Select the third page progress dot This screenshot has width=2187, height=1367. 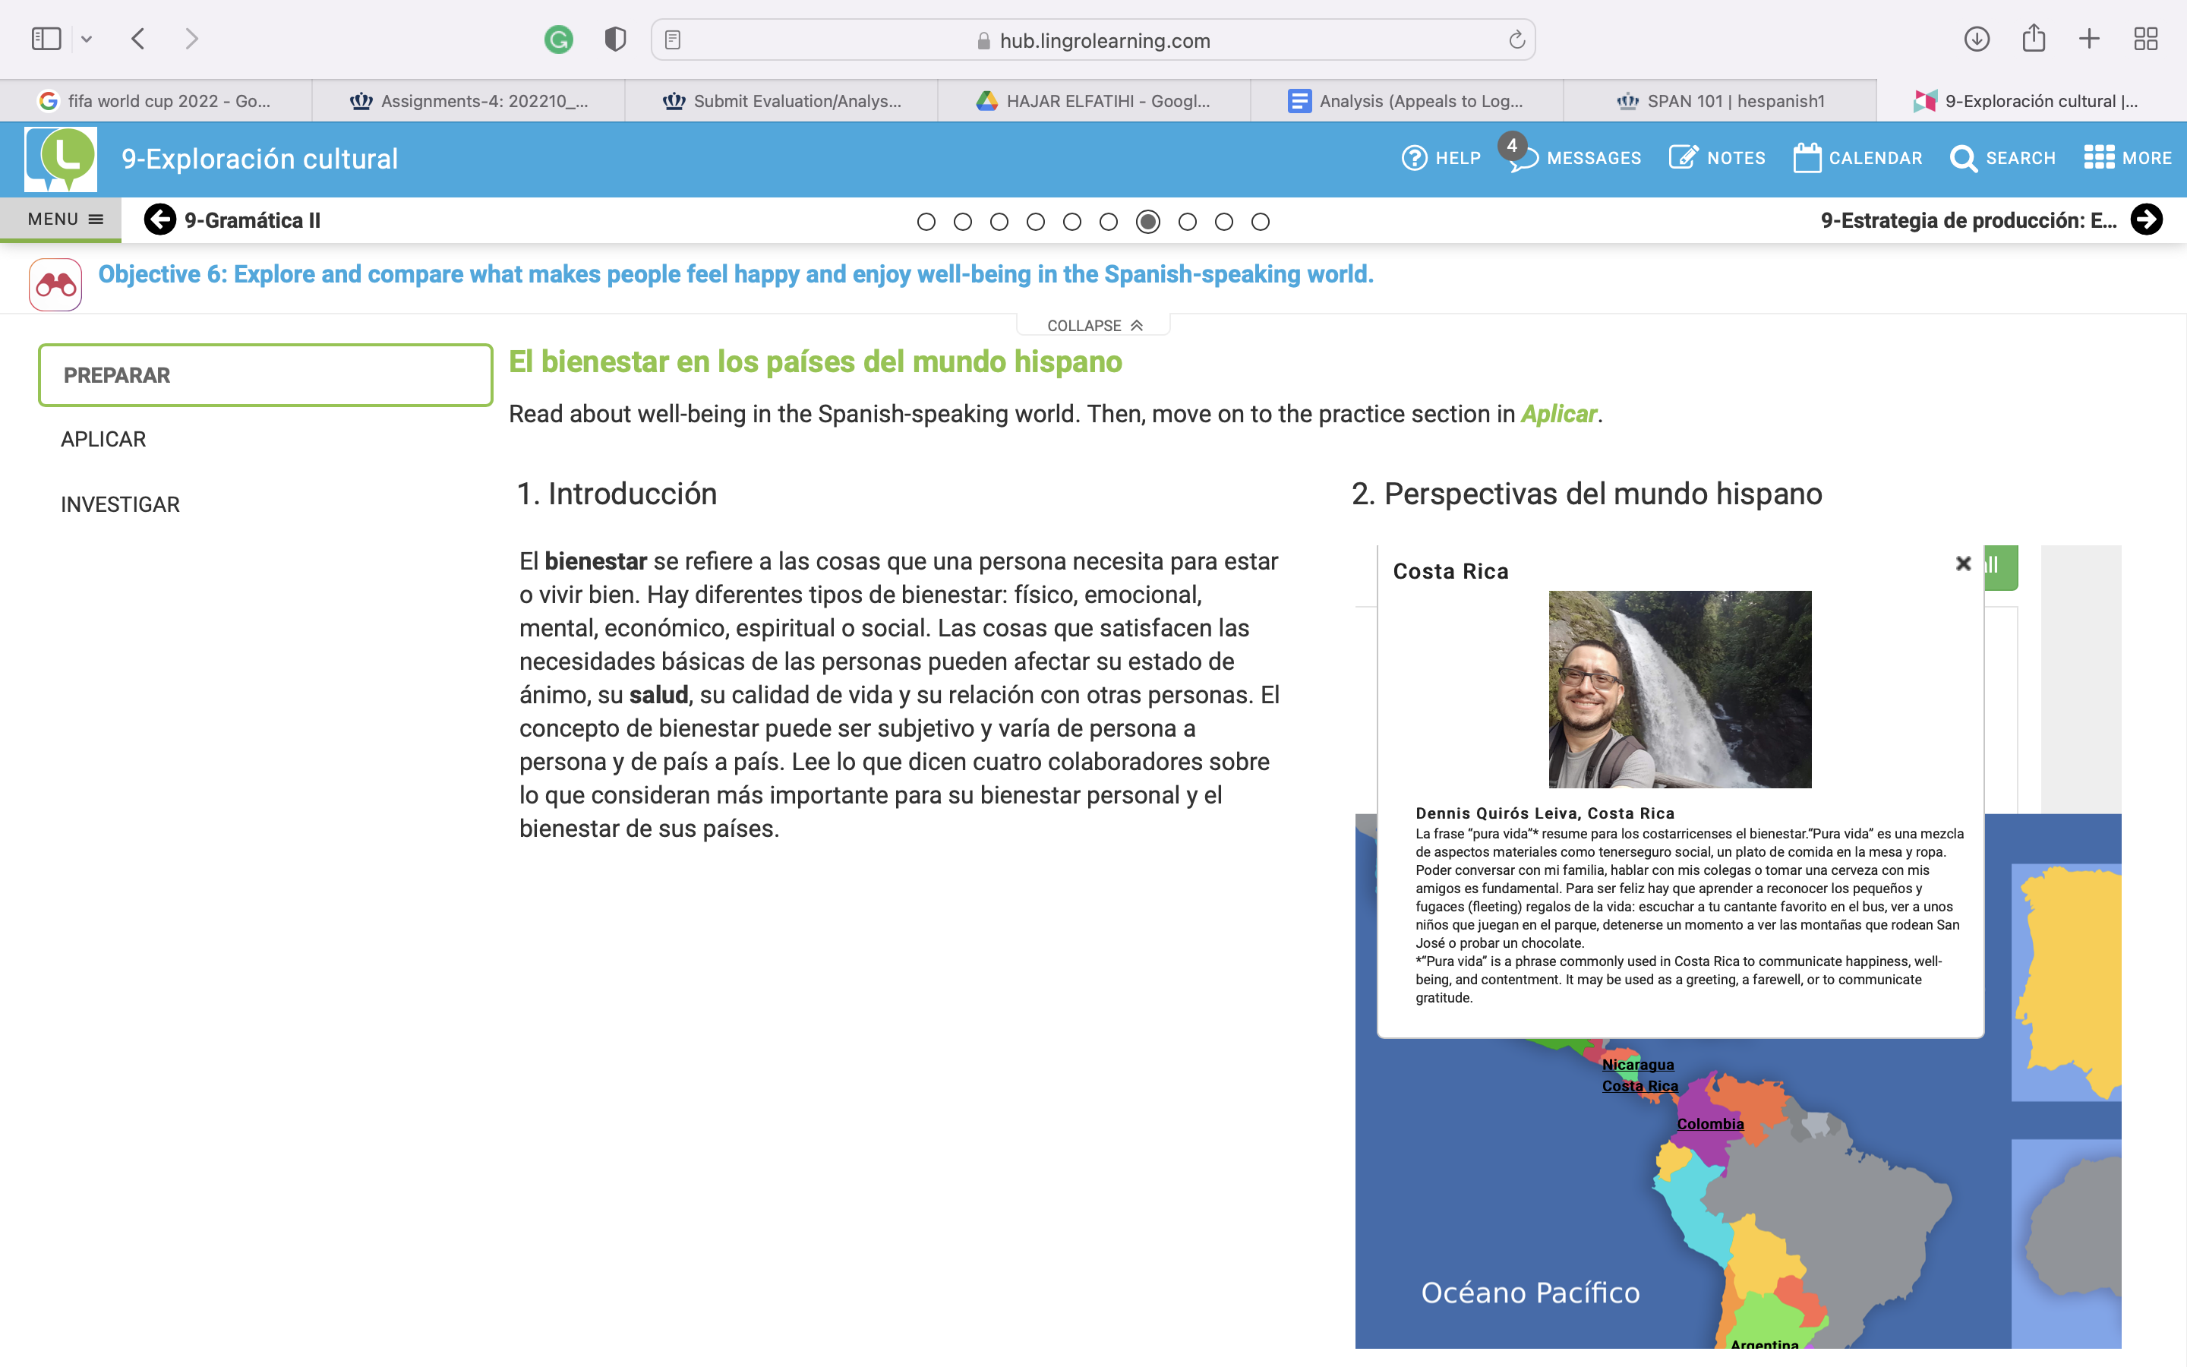point(999,222)
